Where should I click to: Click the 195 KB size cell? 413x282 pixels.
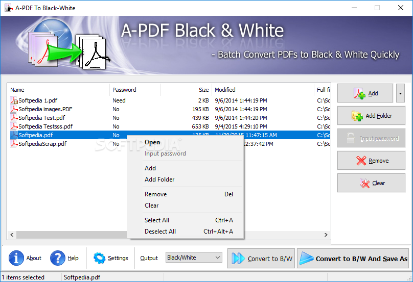(201, 109)
